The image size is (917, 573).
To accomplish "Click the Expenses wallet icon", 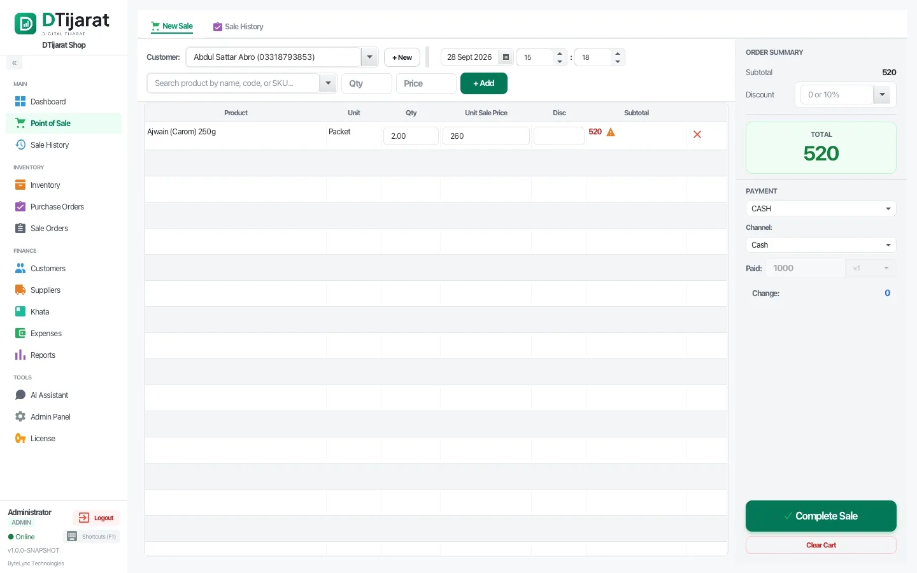I will tap(20, 333).
